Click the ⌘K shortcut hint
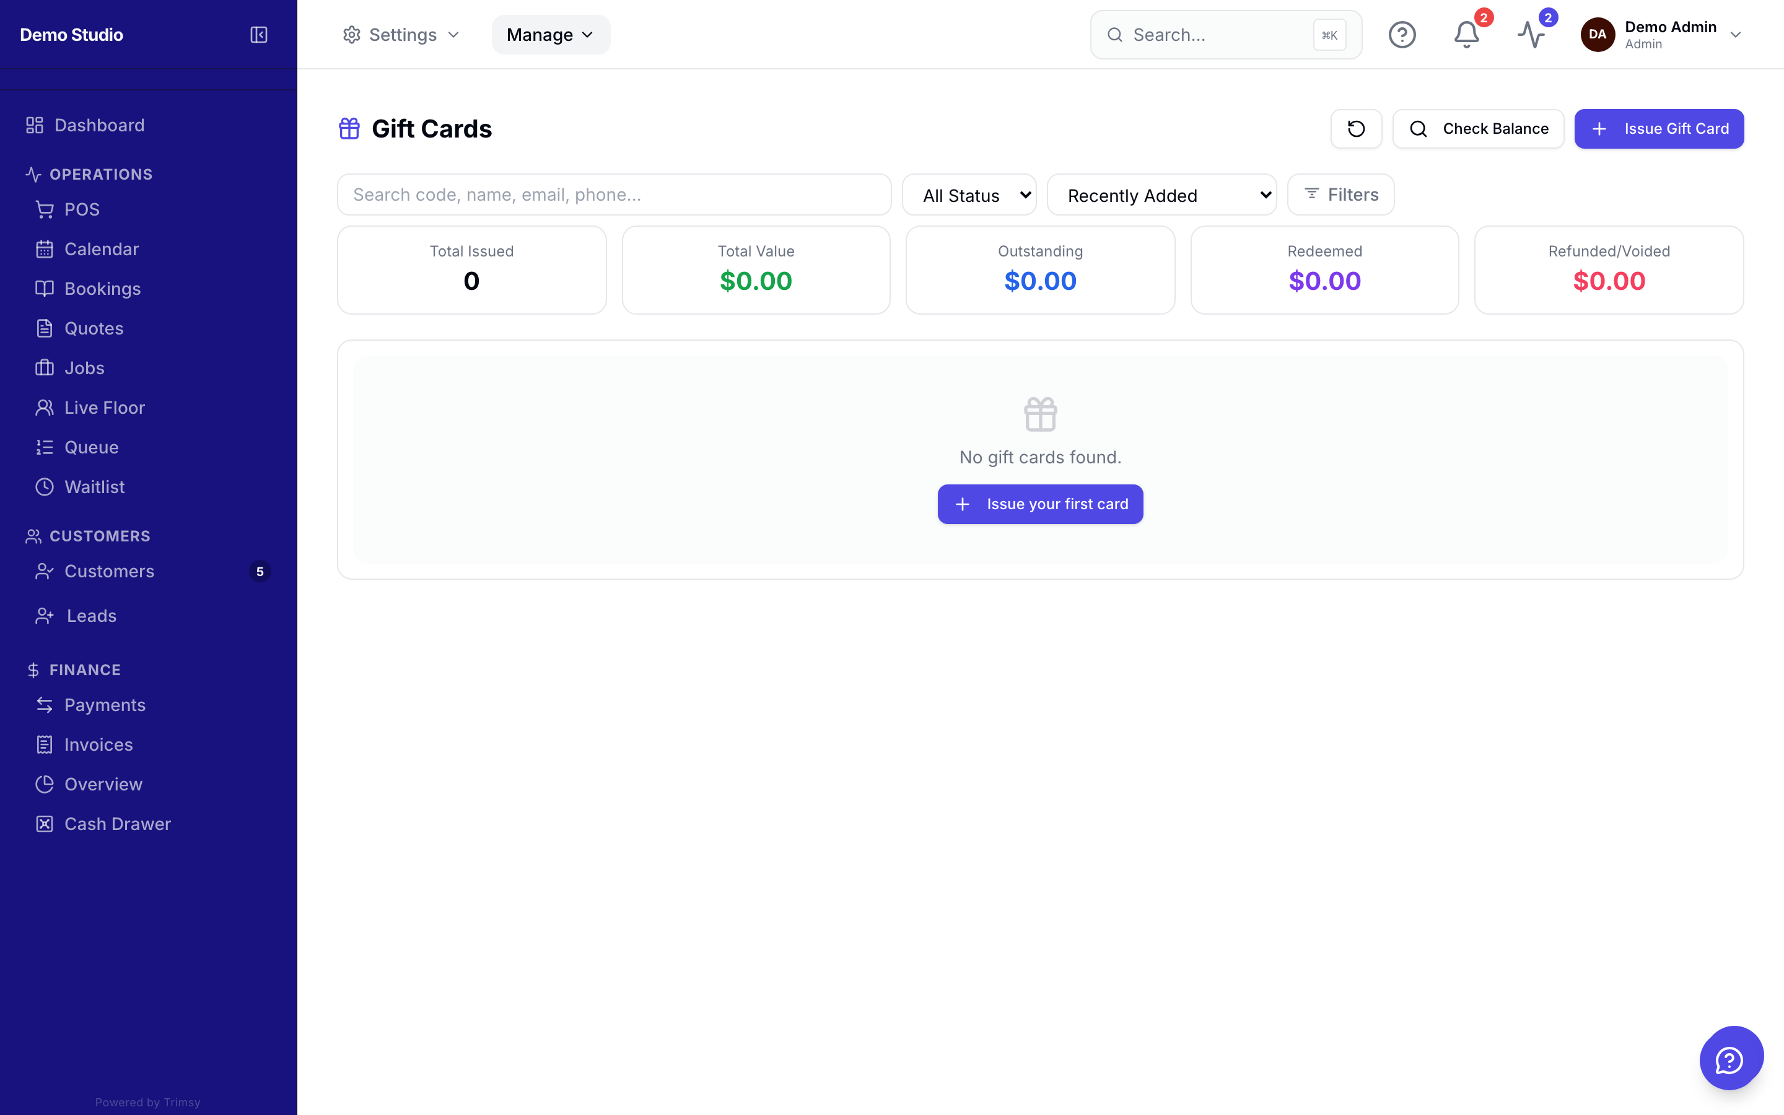The width and height of the screenshot is (1784, 1115). click(1329, 35)
